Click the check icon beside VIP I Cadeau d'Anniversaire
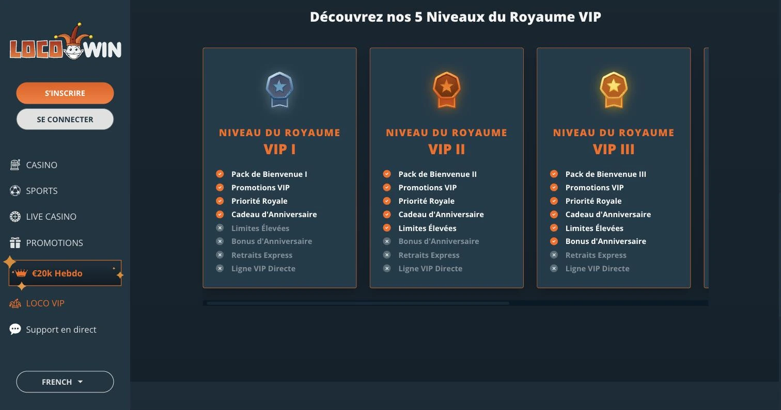 pyautogui.click(x=220, y=214)
